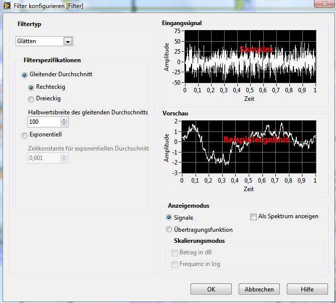The image size is (336, 303).
Task: Select the Exponentiell radio button
Action: point(25,135)
